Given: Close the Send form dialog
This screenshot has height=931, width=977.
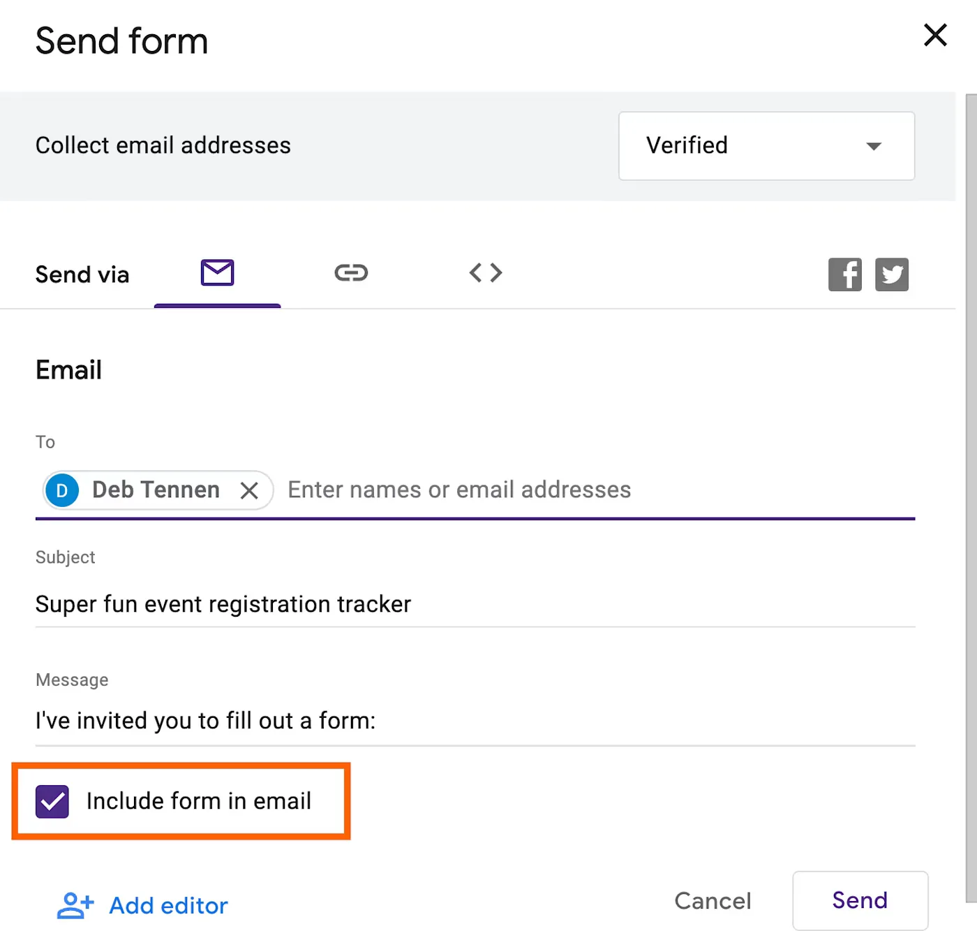Looking at the screenshot, I should pos(935,35).
